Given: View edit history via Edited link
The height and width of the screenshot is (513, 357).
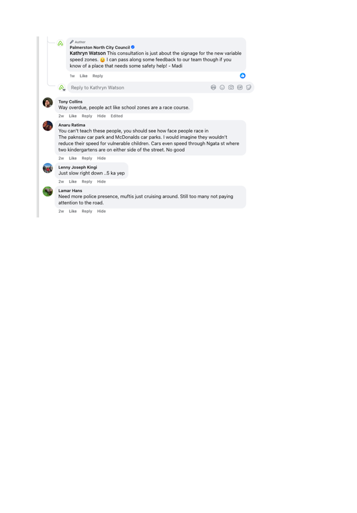Looking at the screenshot, I should pos(116,116).
